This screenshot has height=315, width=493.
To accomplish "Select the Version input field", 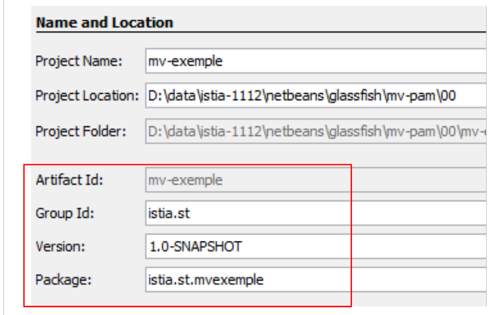I will [x=248, y=247].
